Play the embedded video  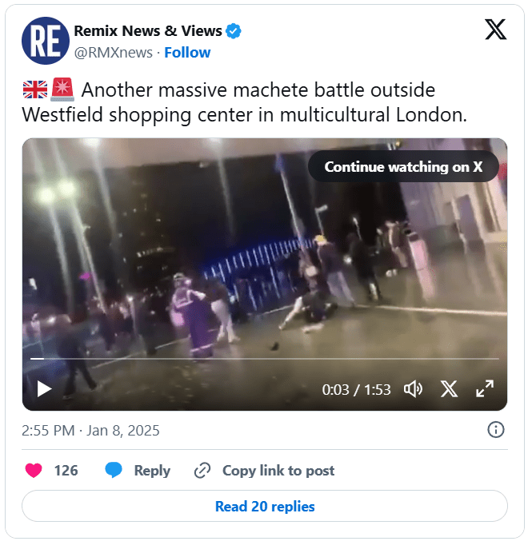pos(45,389)
